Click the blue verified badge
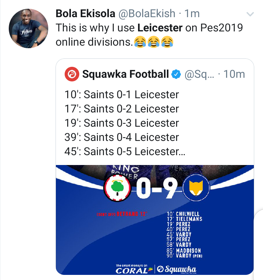The width and height of the screenshot is (263, 280). coord(176,74)
